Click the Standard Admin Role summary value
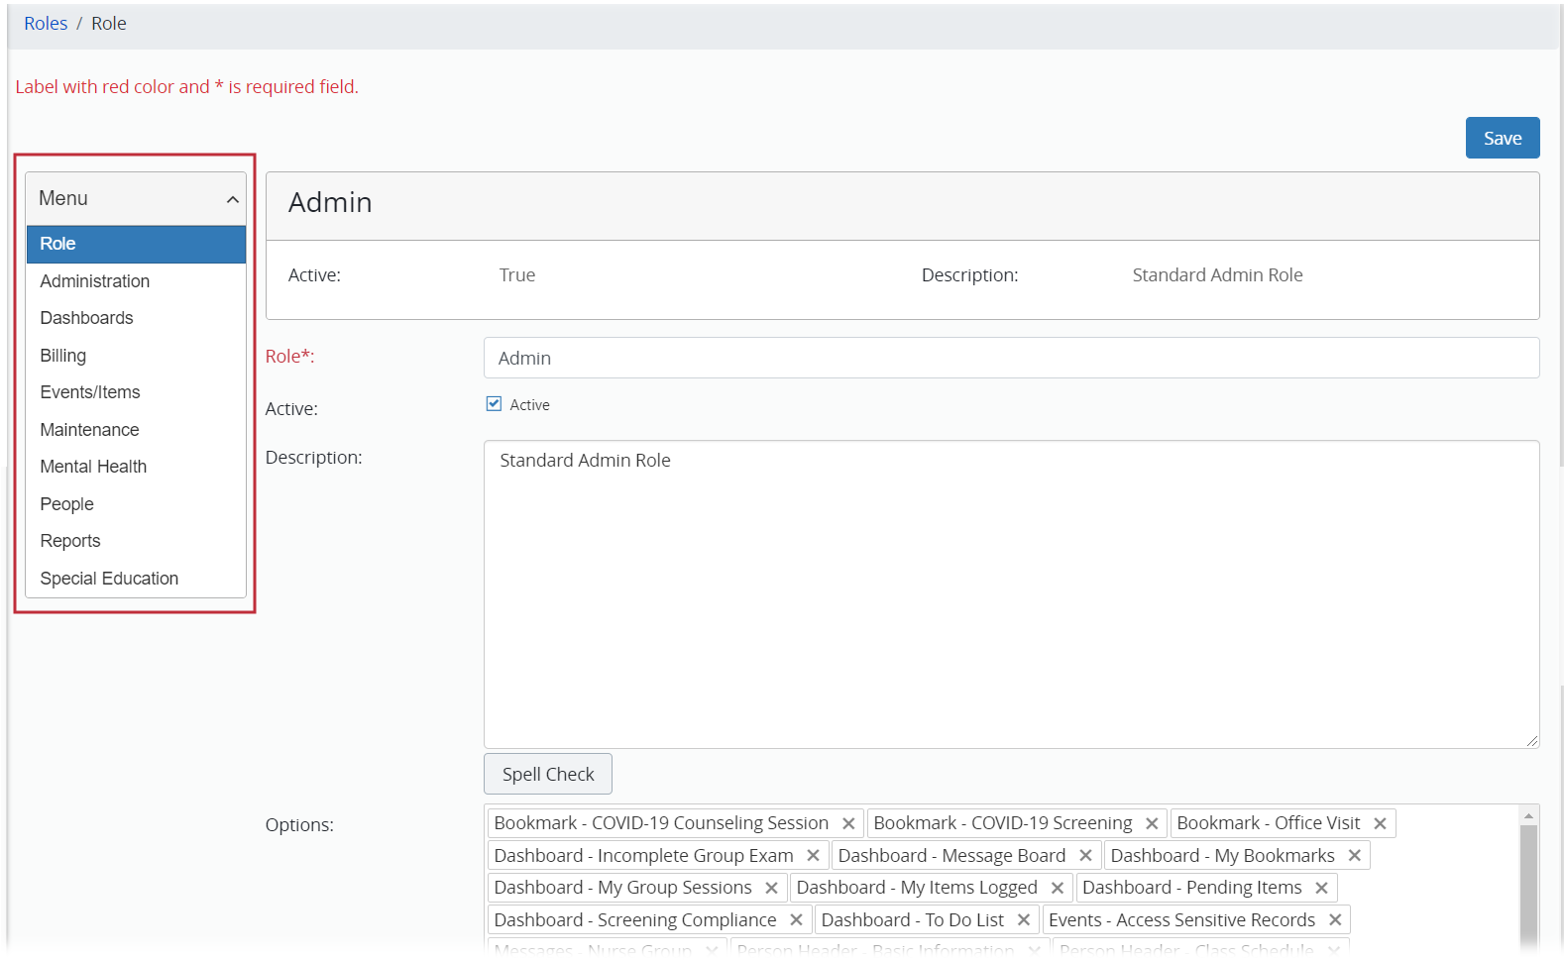1564x960 pixels. pos(1217,275)
